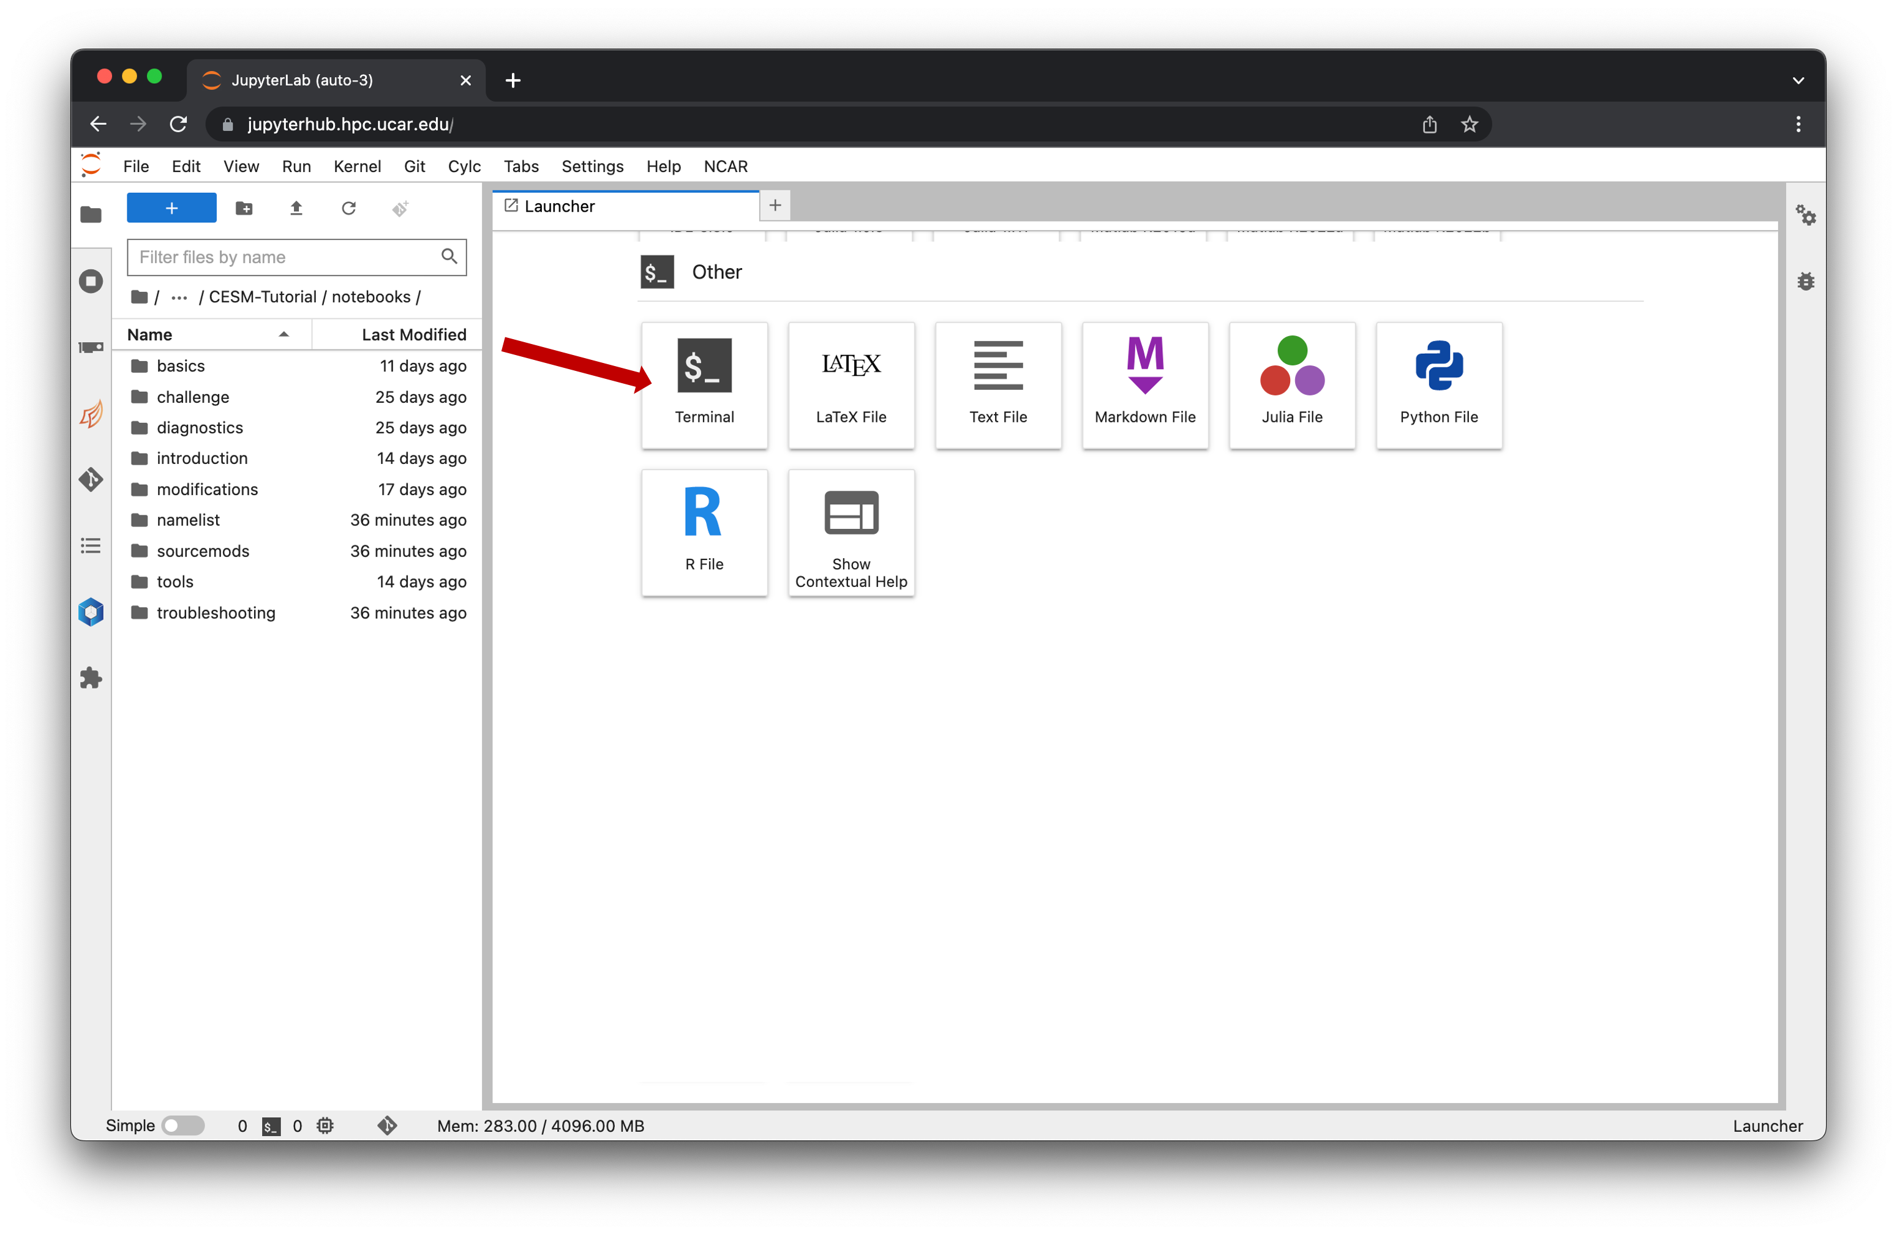Click the terminal count status bar icon
Image resolution: width=1897 pixels, height=1234 pixels.
[x=271, y=1126]
